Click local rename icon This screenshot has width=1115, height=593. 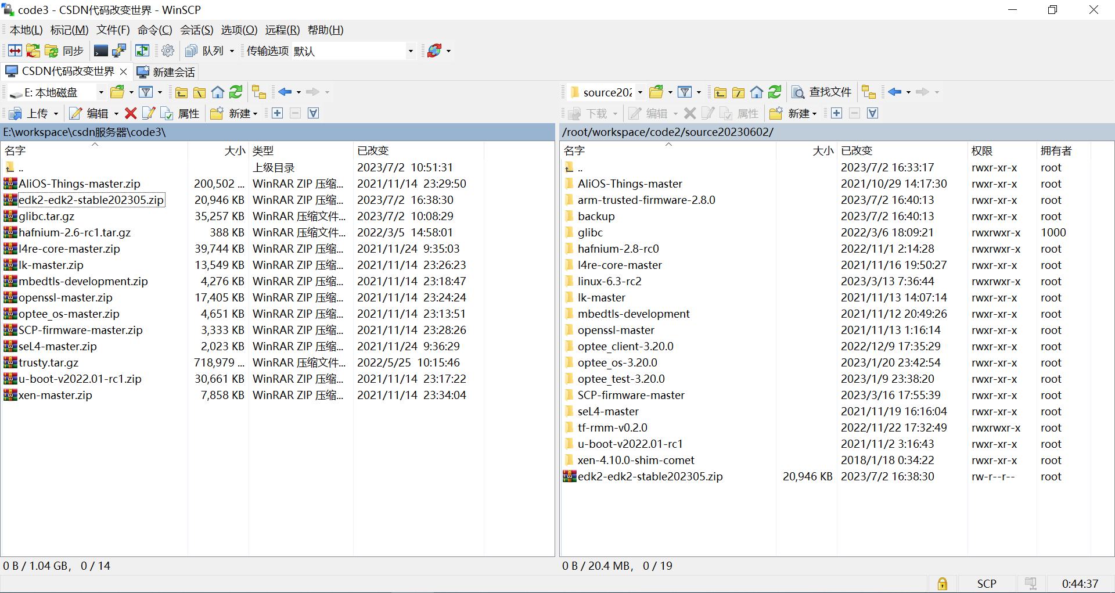click(x=149, y=113)
